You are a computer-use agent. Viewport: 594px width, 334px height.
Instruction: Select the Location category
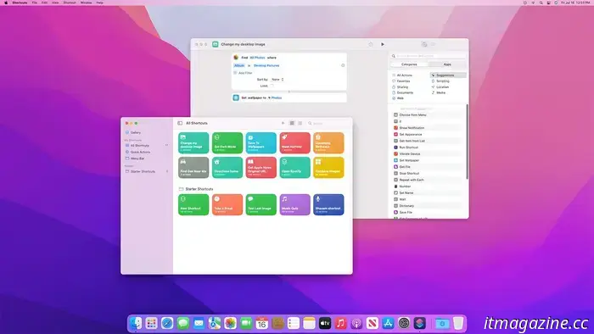[440, 87]
